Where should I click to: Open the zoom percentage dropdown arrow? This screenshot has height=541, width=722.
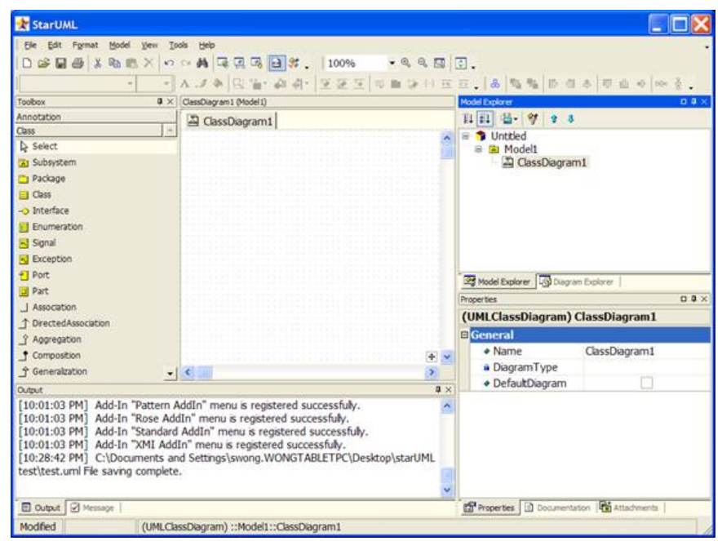[x=392, y=63]
